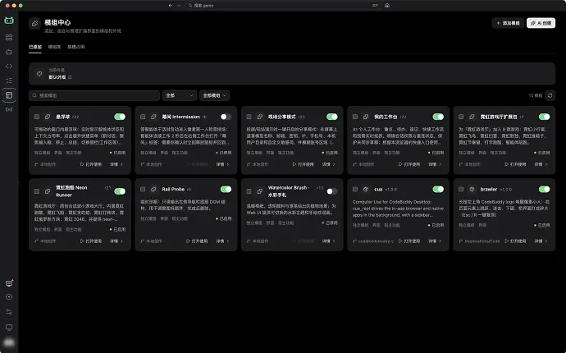Click the puzzle icon on Watercolor Brush card

pyautogui.click(x=260, y=191)
